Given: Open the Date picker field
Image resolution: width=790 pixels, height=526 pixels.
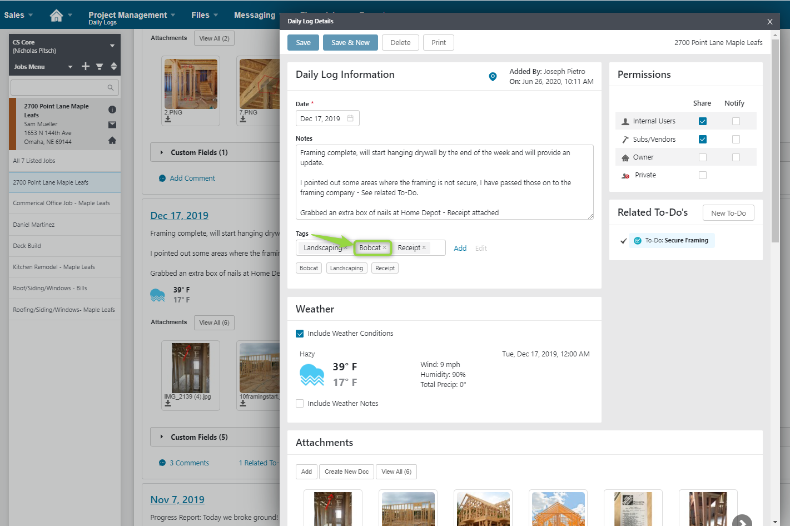Looking at the screenshot, I should click(x=327, y=118).
